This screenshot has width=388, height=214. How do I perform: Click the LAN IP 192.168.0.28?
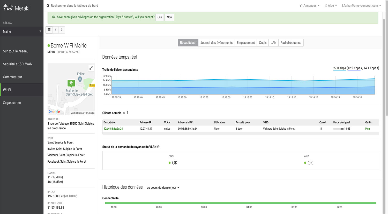(x=56, y=196)
